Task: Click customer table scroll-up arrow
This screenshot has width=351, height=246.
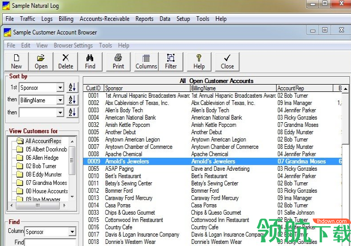Action: [345, 89]
